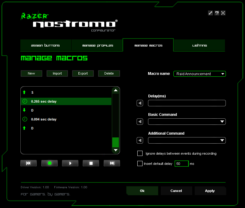245x208 pixels.
Task: Delete the selected macro
Action: point(109,74)
